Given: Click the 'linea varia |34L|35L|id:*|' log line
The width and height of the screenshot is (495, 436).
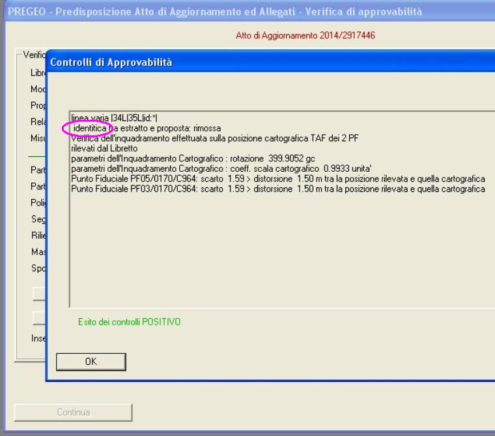Looking at the screenshot, I should click(114, 118).
